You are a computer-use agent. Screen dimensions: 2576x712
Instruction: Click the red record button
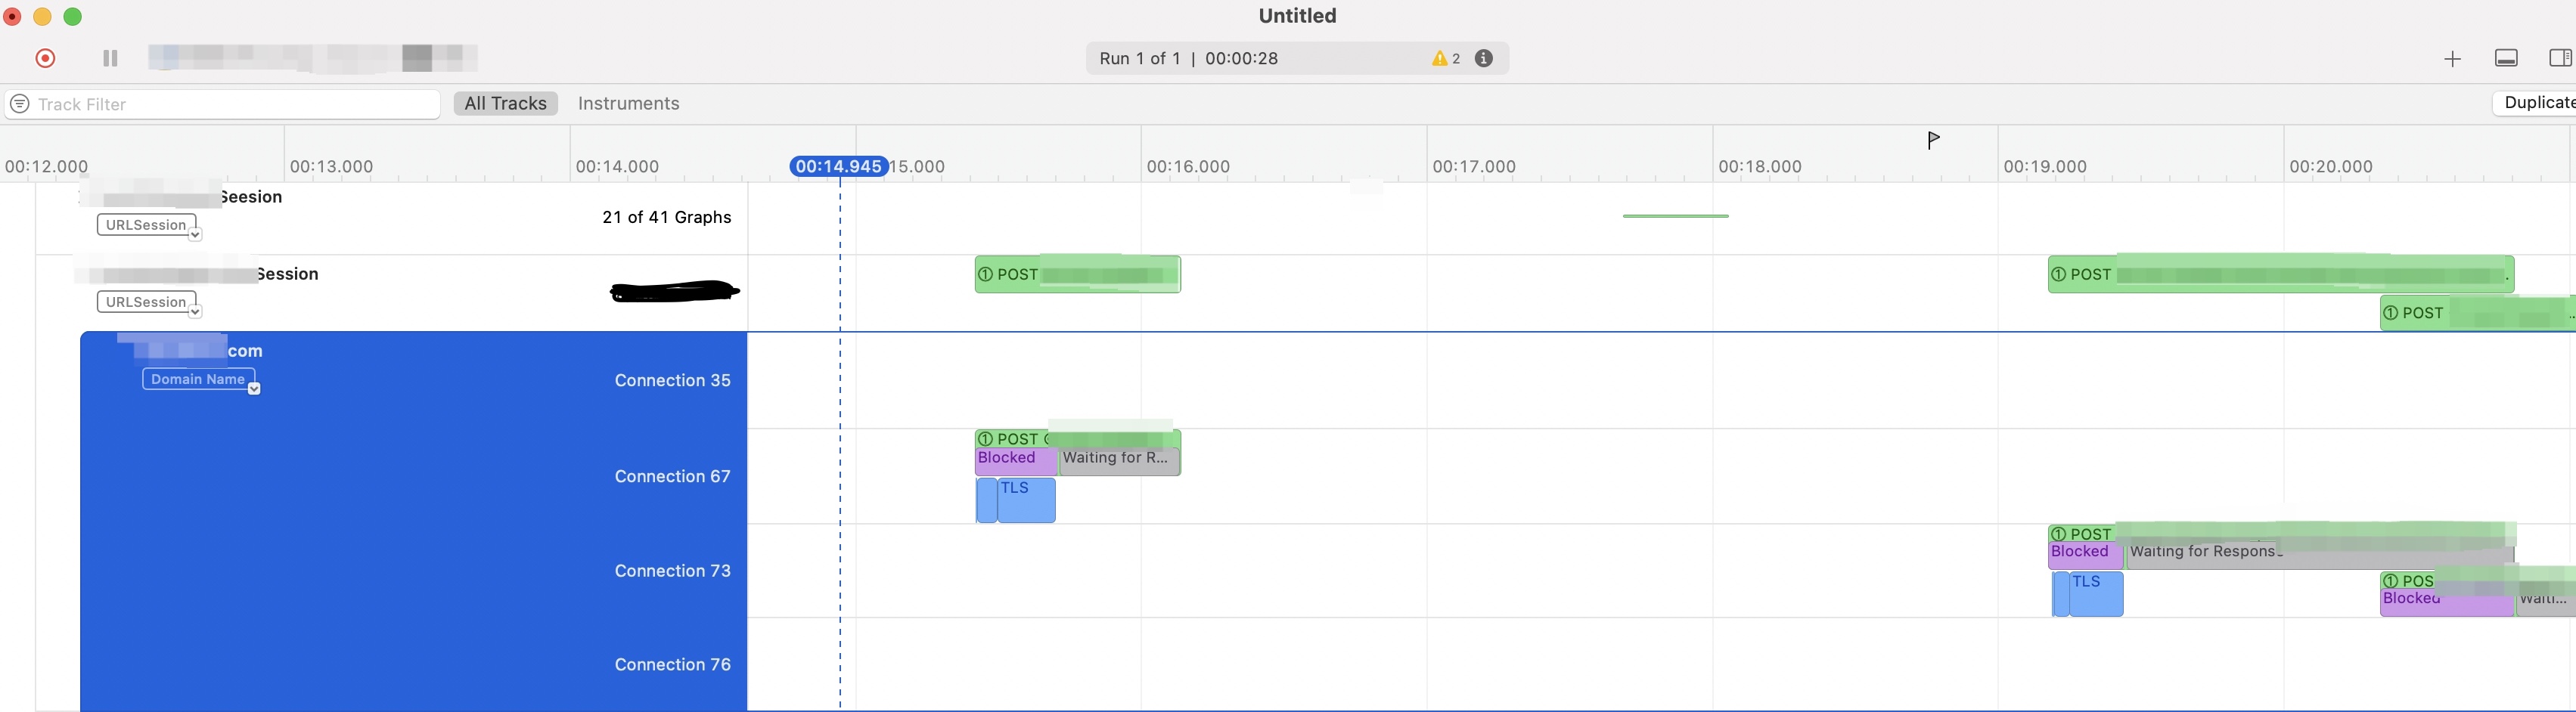pos(45,58)
